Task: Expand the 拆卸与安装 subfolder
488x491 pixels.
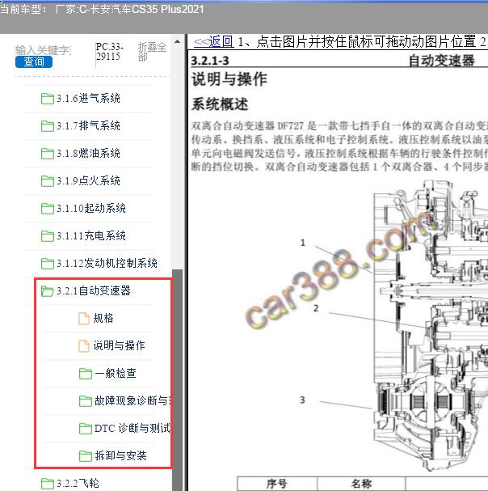Action: click(x=120, y=456)
